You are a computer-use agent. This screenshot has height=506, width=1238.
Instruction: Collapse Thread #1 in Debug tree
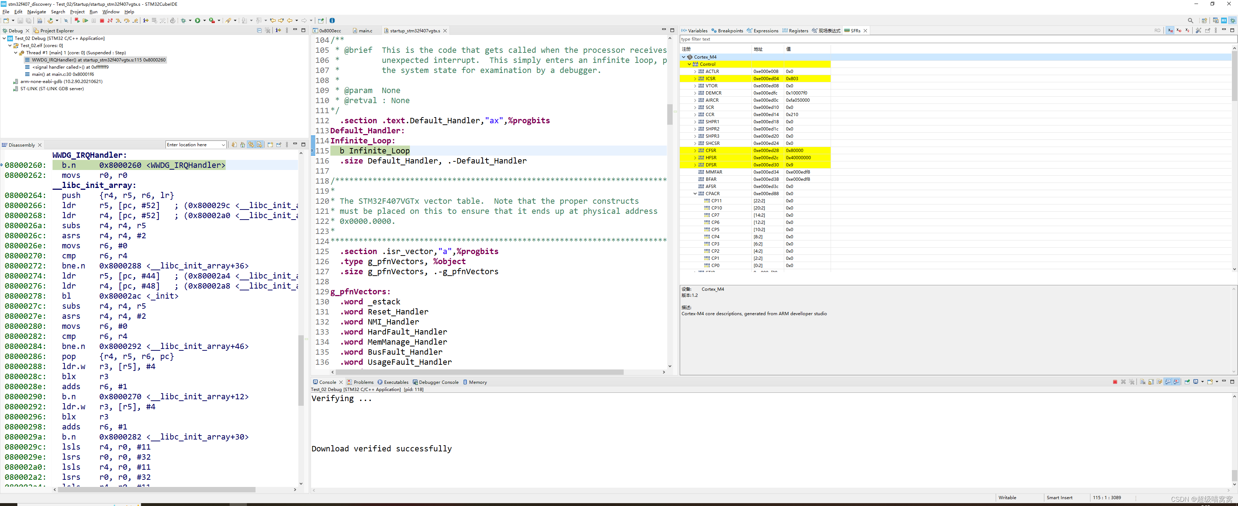[16, 53]
